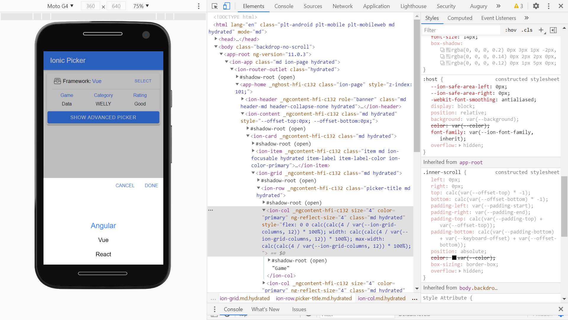Switch to the Console tab
Image resolution: width=568 pixels, height=320 pixels.
point(284,6)
